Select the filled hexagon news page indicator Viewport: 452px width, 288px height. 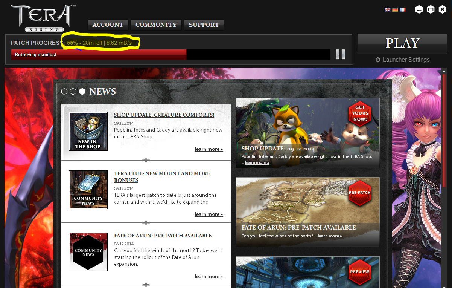pyautogui.click(x=82, y=92)
